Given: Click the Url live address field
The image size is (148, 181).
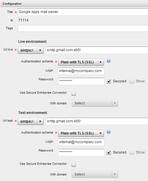Looking at the screenshot, I should (x=97, y=50).
